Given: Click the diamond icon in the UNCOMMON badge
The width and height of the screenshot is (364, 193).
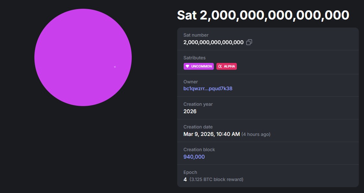Looking at the screenshot, I should pyautogui.click(x=187, y=66).
